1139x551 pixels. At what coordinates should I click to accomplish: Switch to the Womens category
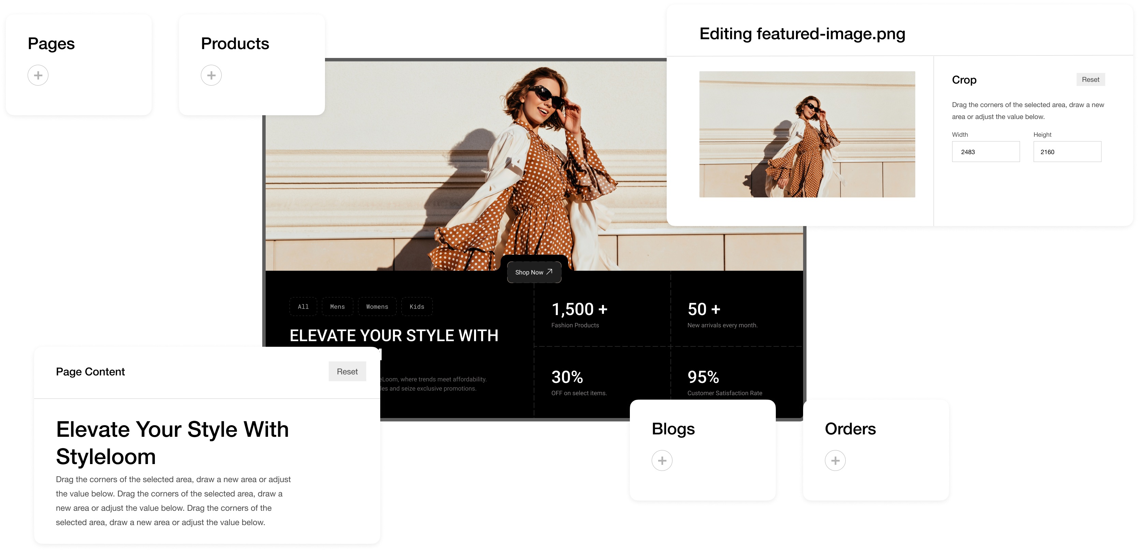377,307
